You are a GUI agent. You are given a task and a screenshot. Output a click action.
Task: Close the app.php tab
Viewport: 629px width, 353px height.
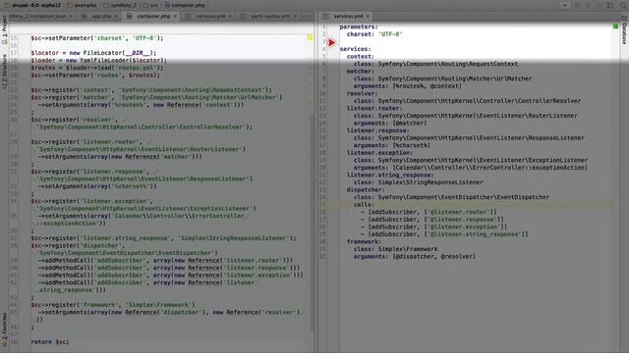tap(116, 17)
